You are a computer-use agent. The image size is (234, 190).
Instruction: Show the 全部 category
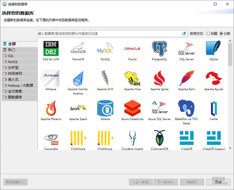[20, 44]
